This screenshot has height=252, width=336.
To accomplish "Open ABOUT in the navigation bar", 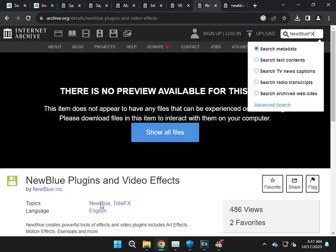I will click(x=55, y=47).
